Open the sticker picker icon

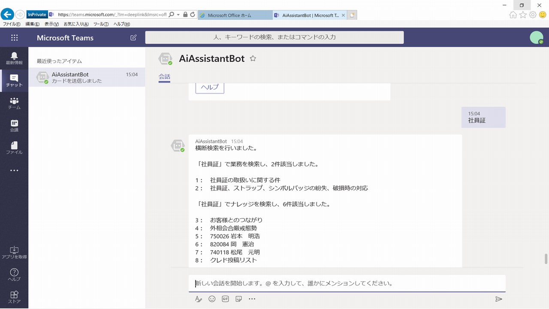tap(239, 299)
